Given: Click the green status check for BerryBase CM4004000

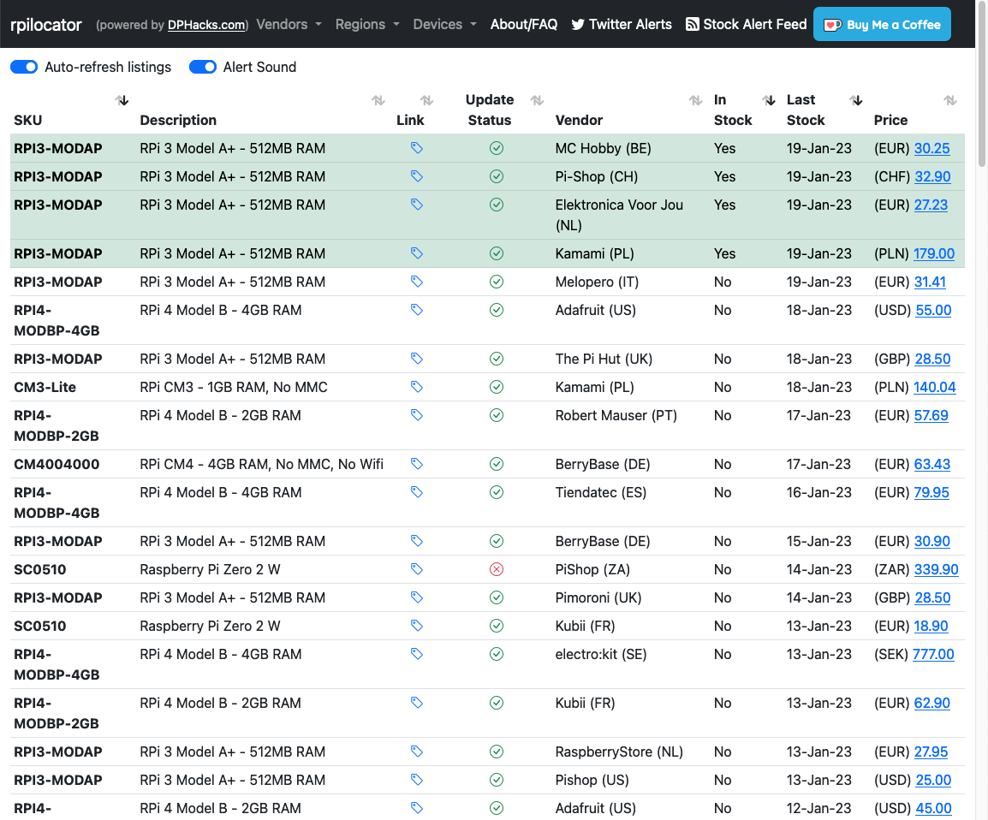Looking at the screenshot, I should coord(496,464).
